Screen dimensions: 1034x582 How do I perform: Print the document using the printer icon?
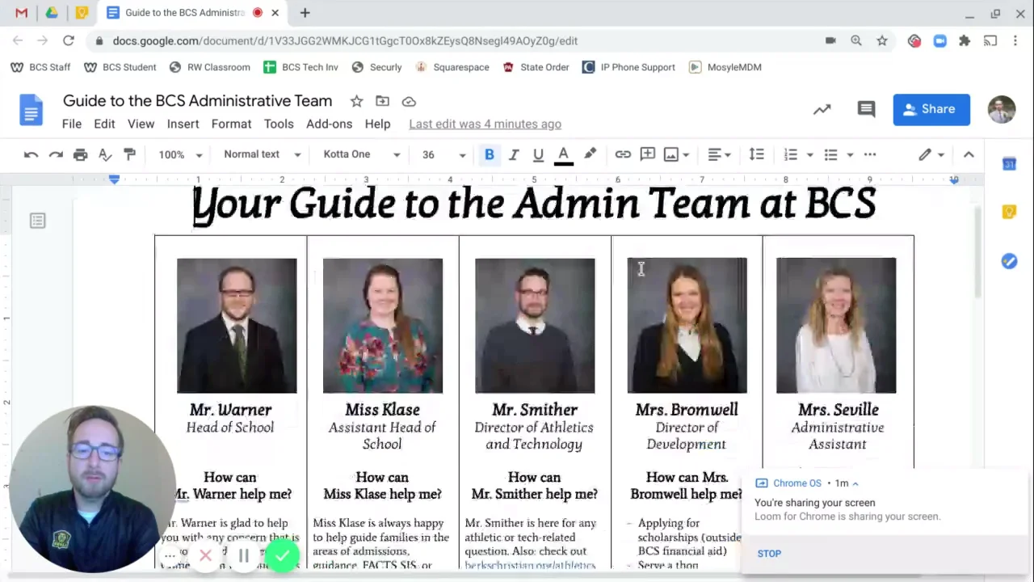pyautogui.click(x=80, y=154)
